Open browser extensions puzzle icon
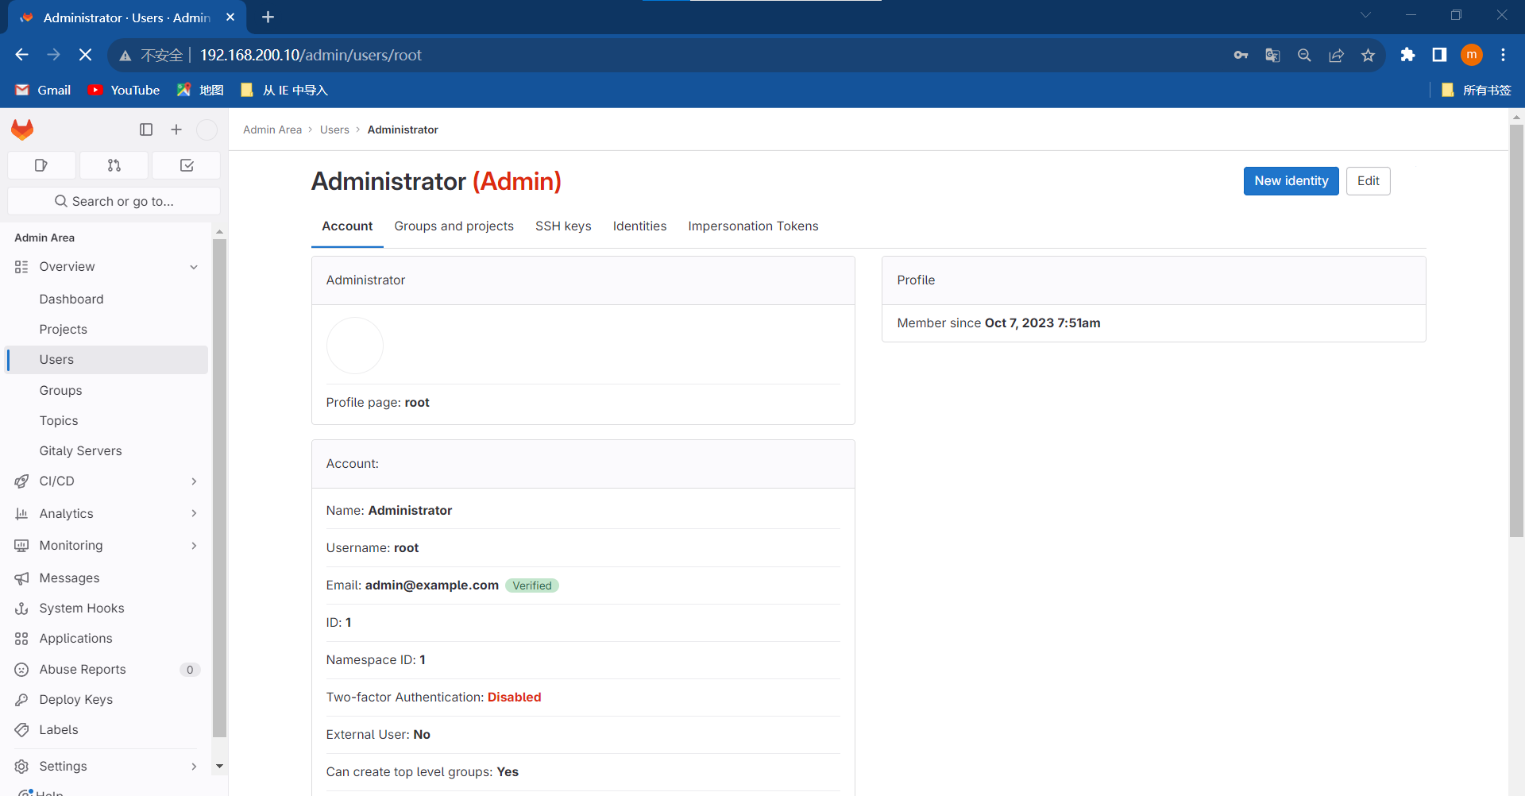This screenshot has height=796, width=1525. [x=1407, y=55]
